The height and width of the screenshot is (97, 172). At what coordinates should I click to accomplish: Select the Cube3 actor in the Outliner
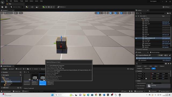tap(146, 29)
